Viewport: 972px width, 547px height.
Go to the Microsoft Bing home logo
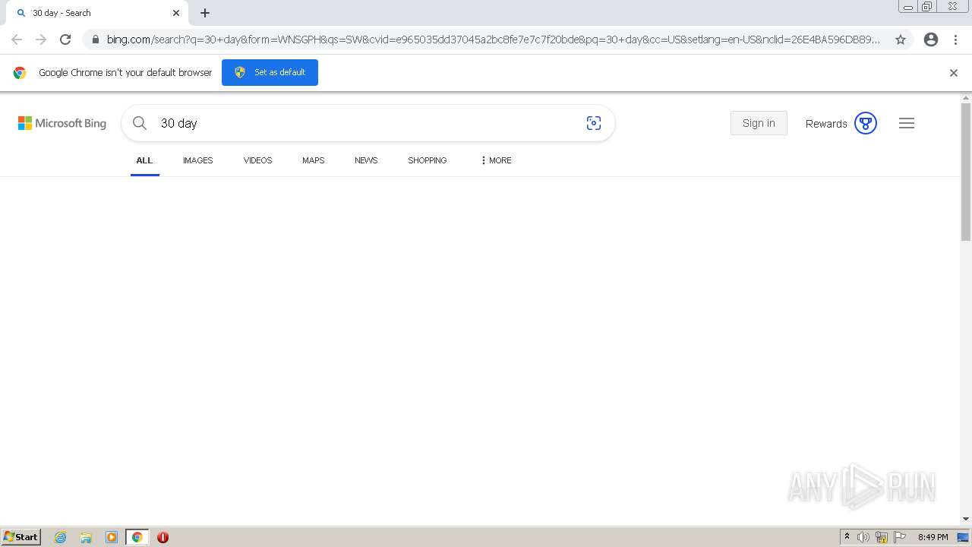click(62, 123)
